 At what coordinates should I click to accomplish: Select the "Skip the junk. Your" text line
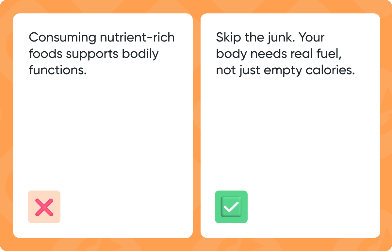coord(270,38)
